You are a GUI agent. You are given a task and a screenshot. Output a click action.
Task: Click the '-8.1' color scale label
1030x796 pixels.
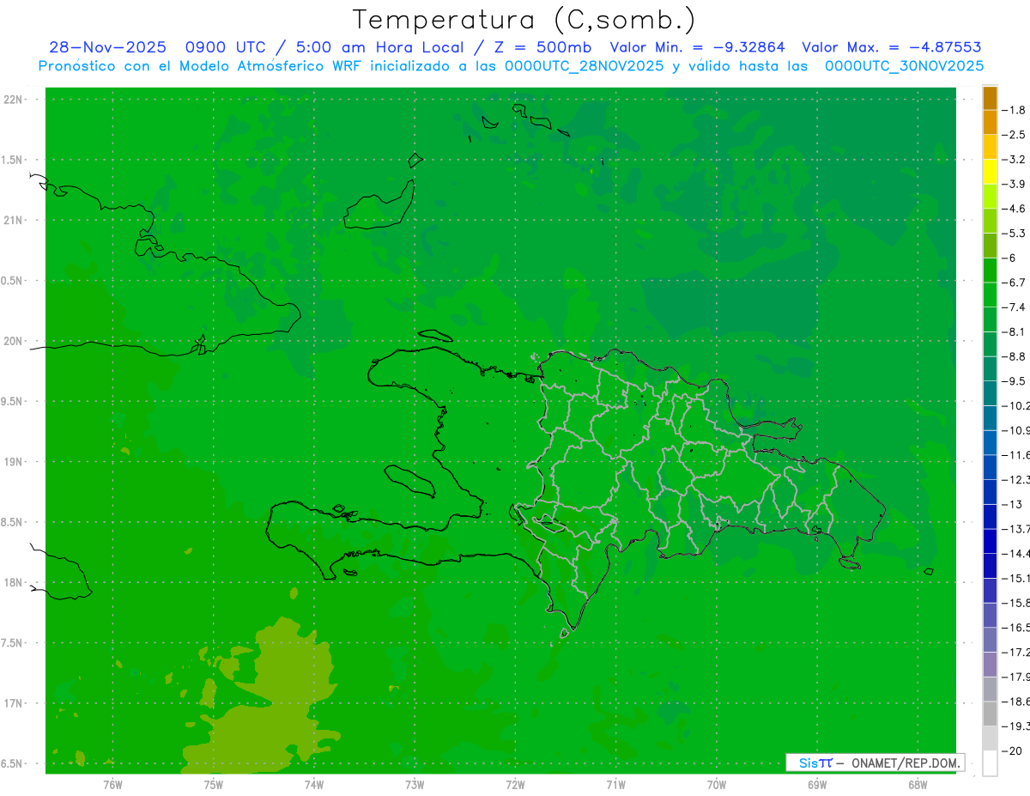(1015, 331)
